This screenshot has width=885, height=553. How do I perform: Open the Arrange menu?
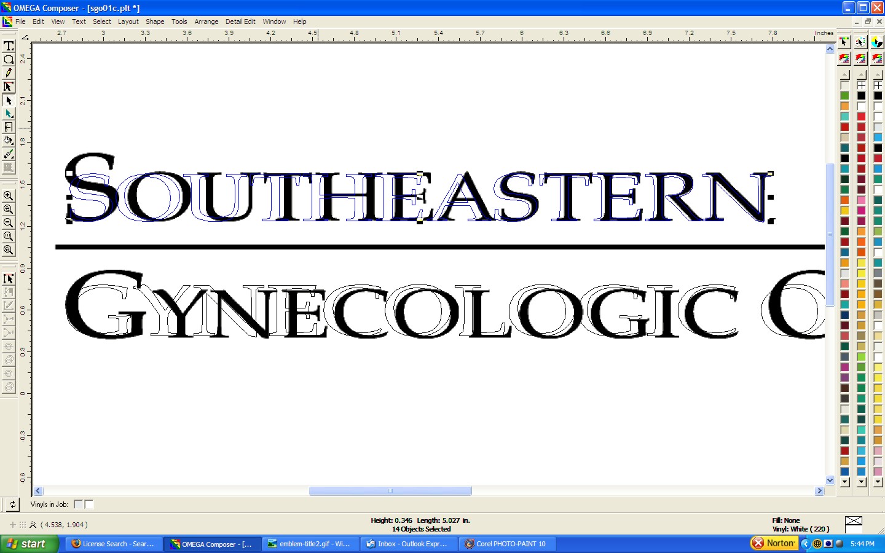[x=206, y=22]
